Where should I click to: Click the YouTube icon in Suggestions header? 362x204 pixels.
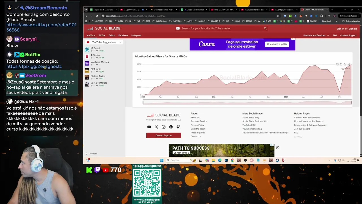[x=88, y=42]
